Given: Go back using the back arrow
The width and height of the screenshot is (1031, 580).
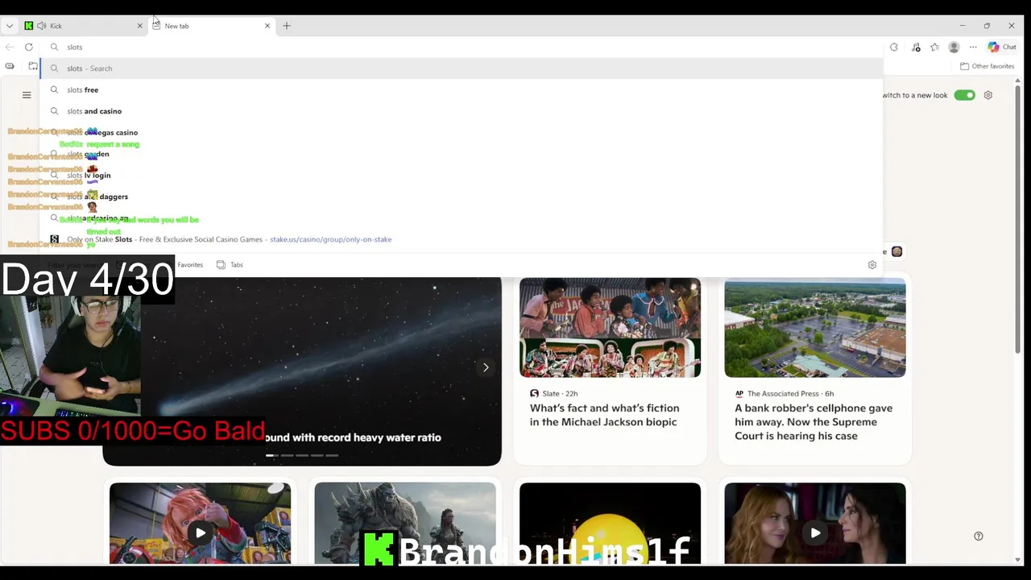Looking at the screenshot, I should [x=10, y=47].
